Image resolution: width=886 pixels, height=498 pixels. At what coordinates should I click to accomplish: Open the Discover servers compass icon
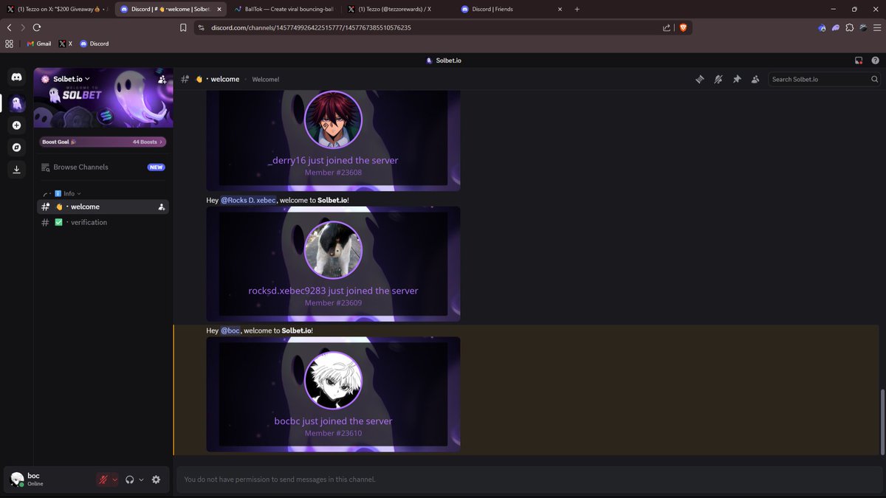coord(16,148)
